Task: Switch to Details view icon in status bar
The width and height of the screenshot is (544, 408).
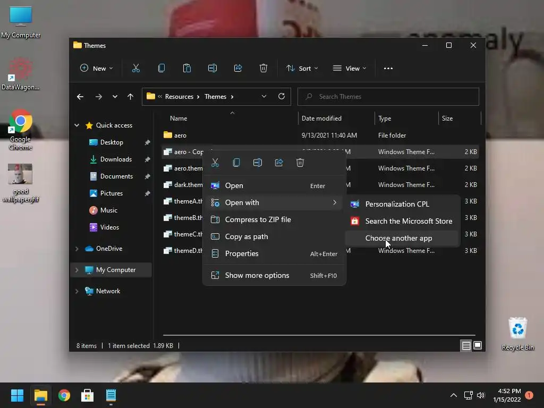Action: click(x=466, y=345)
